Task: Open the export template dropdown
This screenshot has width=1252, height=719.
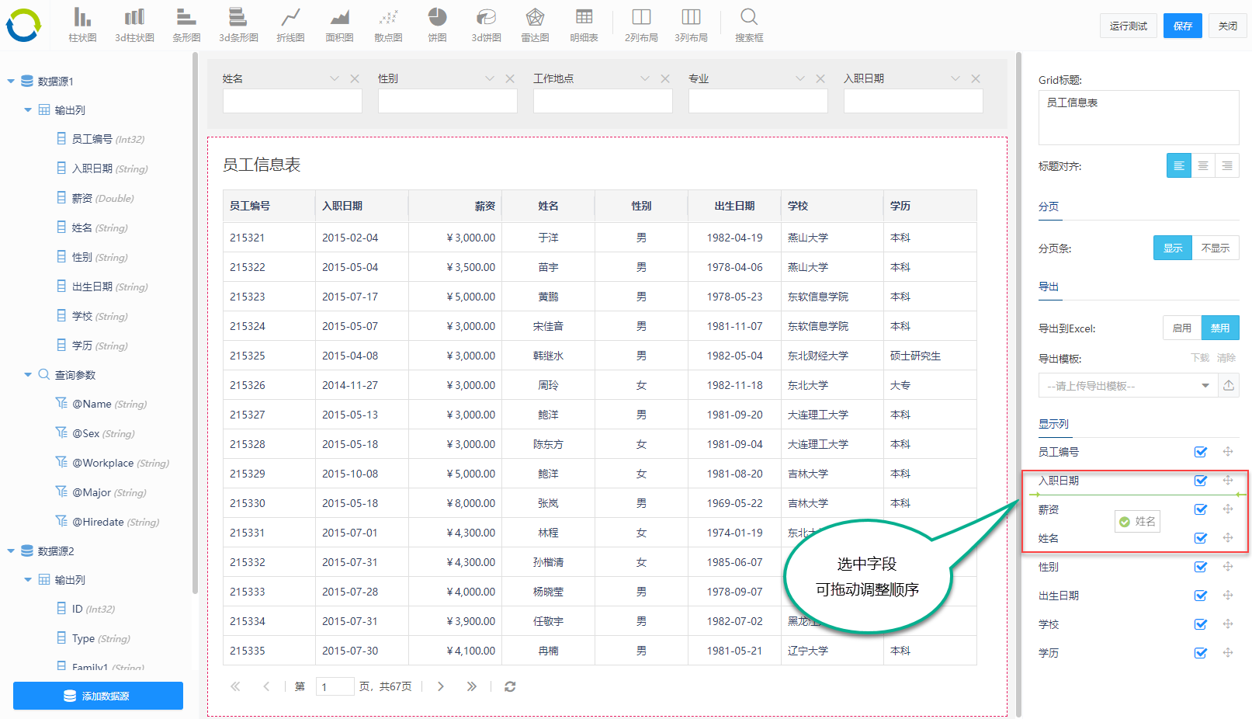Action: (x=1205, y=386)
